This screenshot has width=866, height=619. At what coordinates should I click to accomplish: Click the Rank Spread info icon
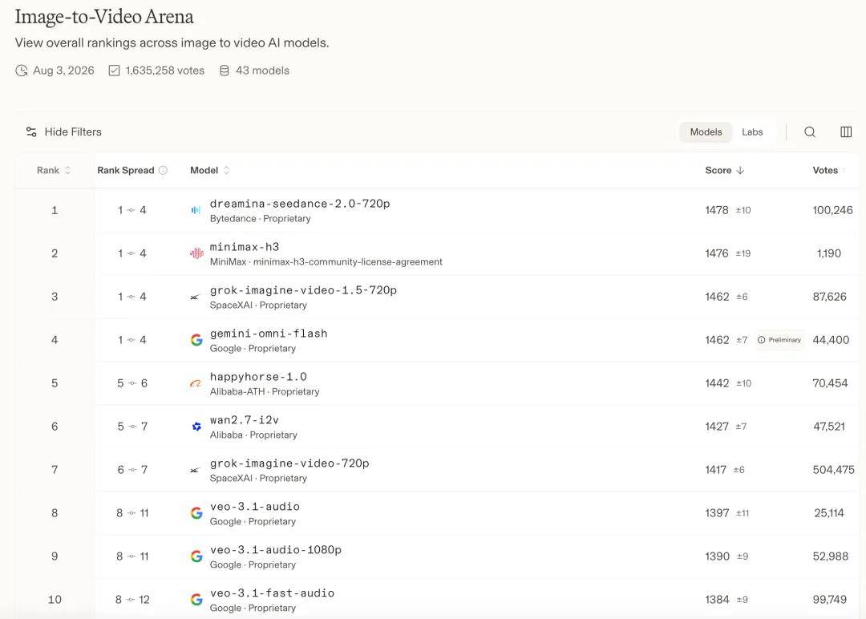click(163, 170)
